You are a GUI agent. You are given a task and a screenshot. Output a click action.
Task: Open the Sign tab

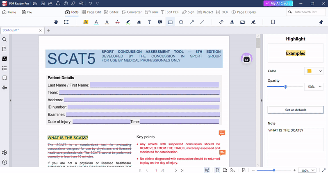click(x=188, y=12)
